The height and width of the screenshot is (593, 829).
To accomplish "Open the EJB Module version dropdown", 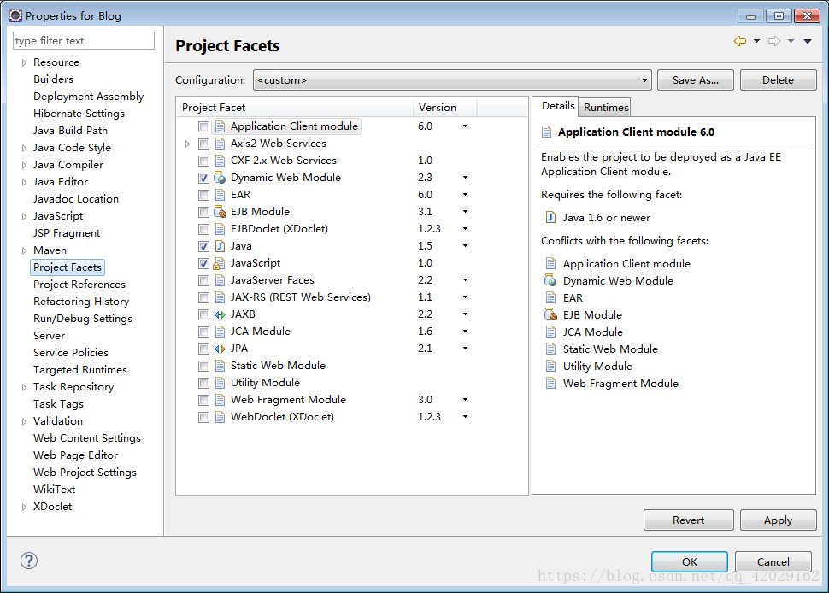I will (465, 211).
